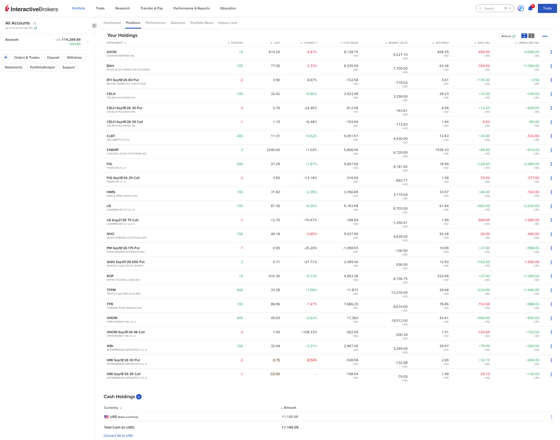This screenshot has height=440, width=560.
Task: Switch to collapsed rows view
Action: point(531,36)
